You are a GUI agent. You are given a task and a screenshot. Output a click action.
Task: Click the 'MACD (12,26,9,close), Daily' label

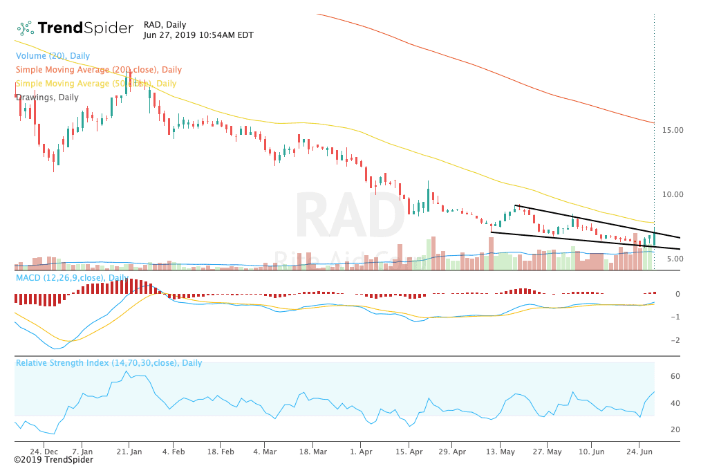coord(72,277)
